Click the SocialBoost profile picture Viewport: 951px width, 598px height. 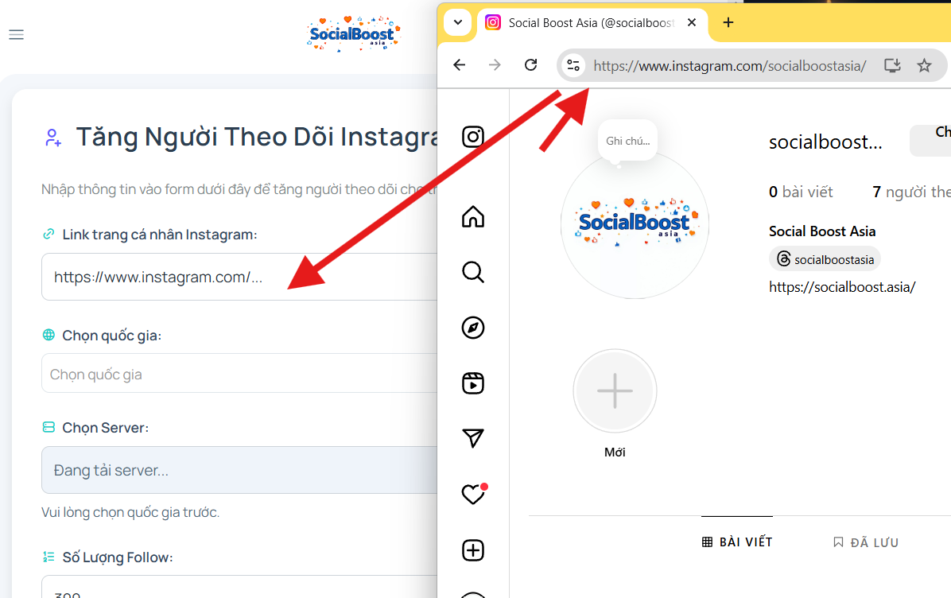tap(635, 223)
